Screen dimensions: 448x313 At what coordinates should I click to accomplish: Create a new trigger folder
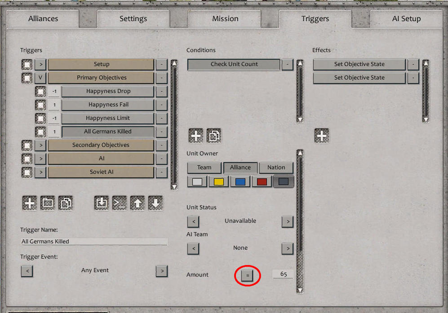tap(48, 203)
